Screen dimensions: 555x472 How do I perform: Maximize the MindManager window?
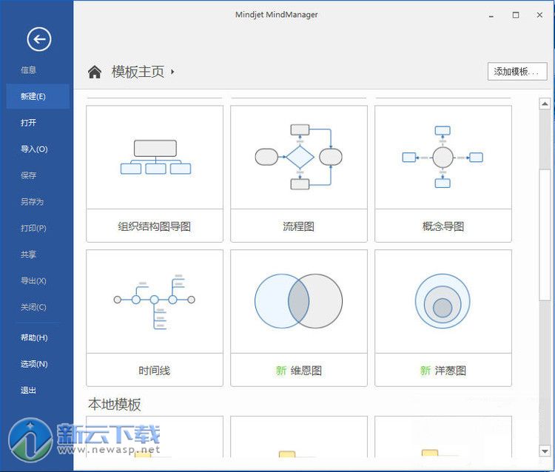(516, 15)
